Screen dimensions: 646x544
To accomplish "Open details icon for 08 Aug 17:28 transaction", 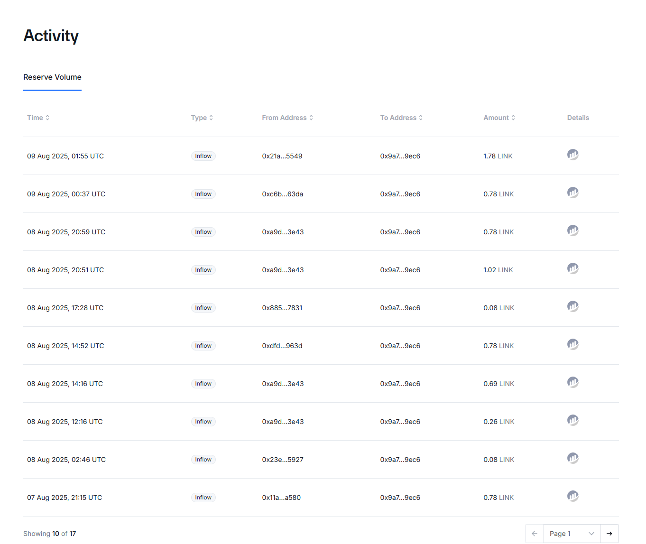I will (573, 306).
